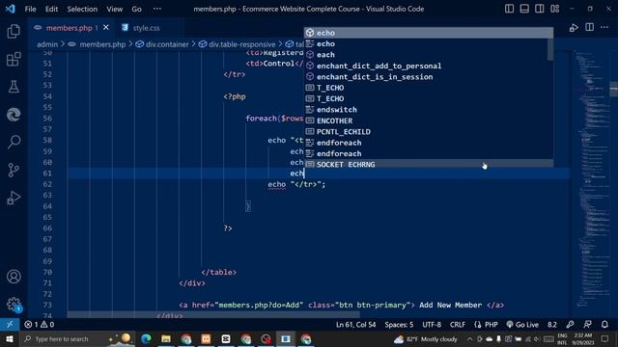Open notifications bell in status bar

coord(604,325)
